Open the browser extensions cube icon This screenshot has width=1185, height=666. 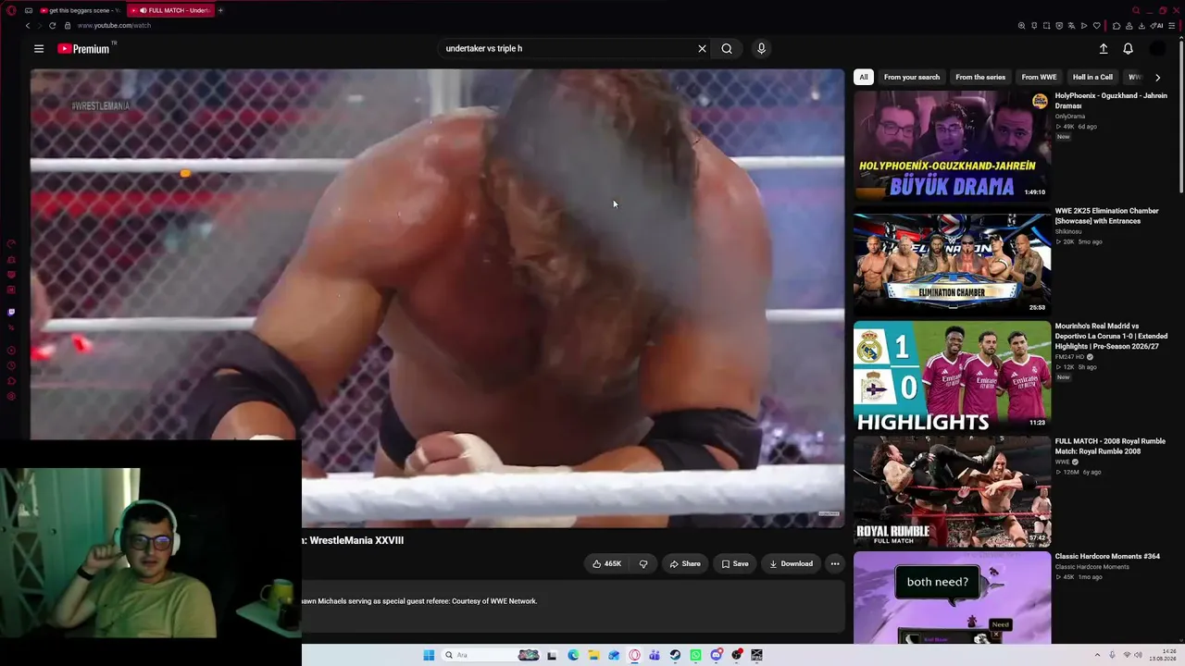click(x=1116, y=26)
